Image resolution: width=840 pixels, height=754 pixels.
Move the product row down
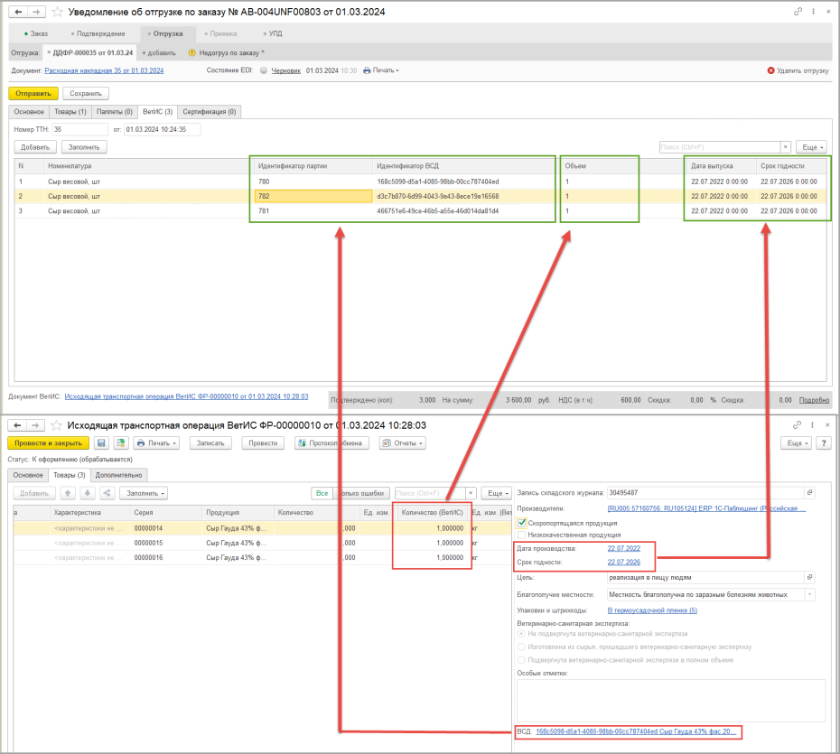(x=88, y=493)
